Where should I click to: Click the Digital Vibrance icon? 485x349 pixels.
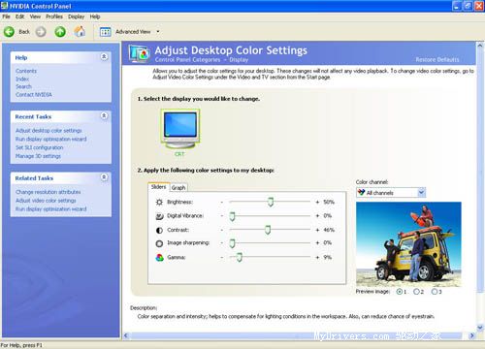(x=159, y=216)
